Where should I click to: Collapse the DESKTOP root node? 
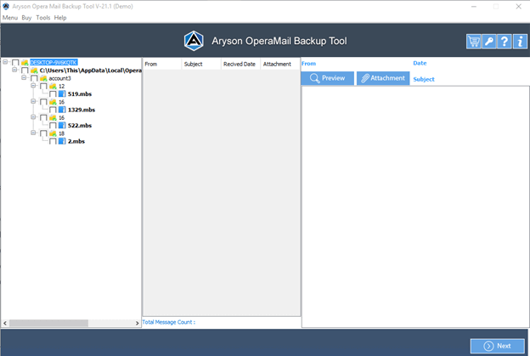pos(5,62)
